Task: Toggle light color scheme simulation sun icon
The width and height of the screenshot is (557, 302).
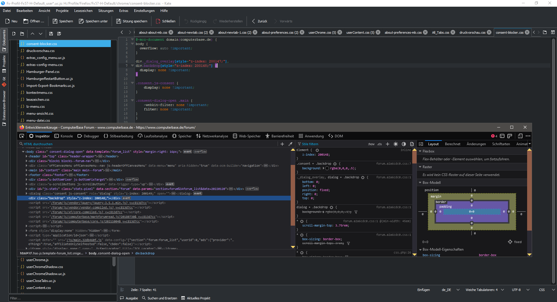Action: [x=396, y=144]
